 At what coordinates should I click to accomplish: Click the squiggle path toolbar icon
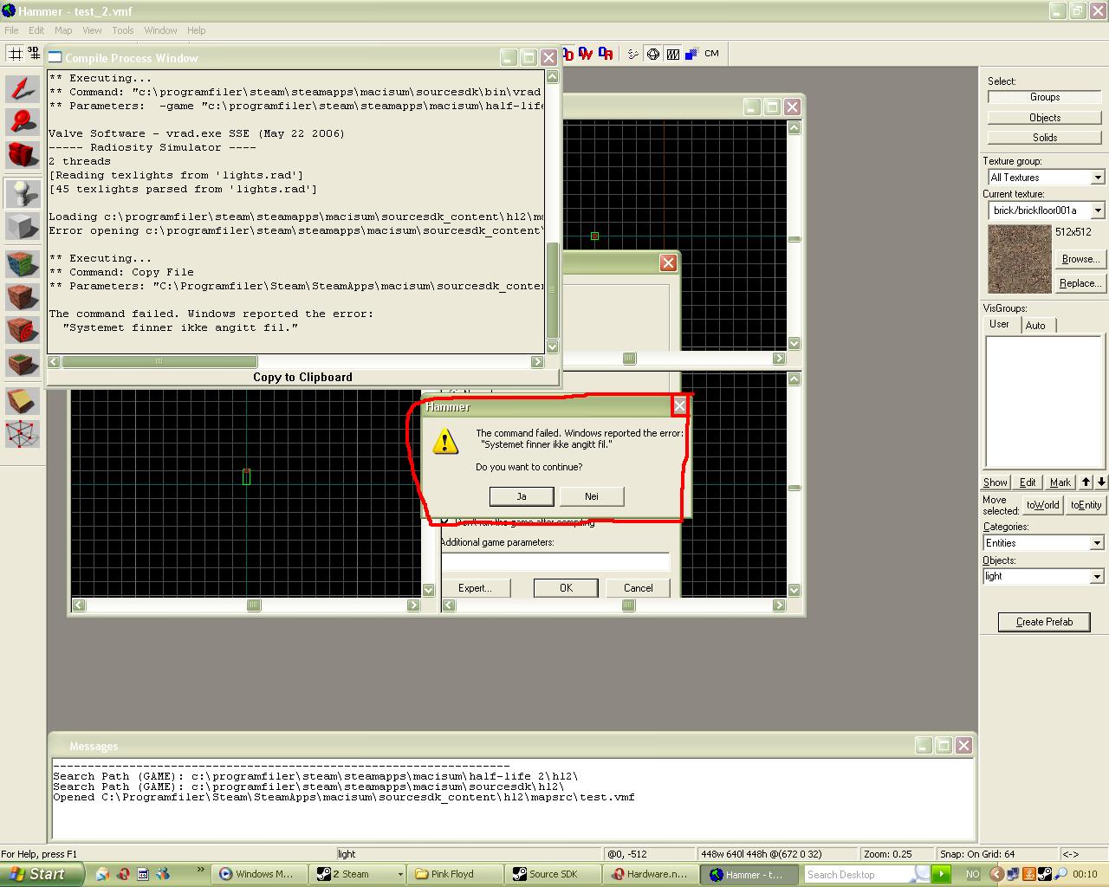pos(633,54)
